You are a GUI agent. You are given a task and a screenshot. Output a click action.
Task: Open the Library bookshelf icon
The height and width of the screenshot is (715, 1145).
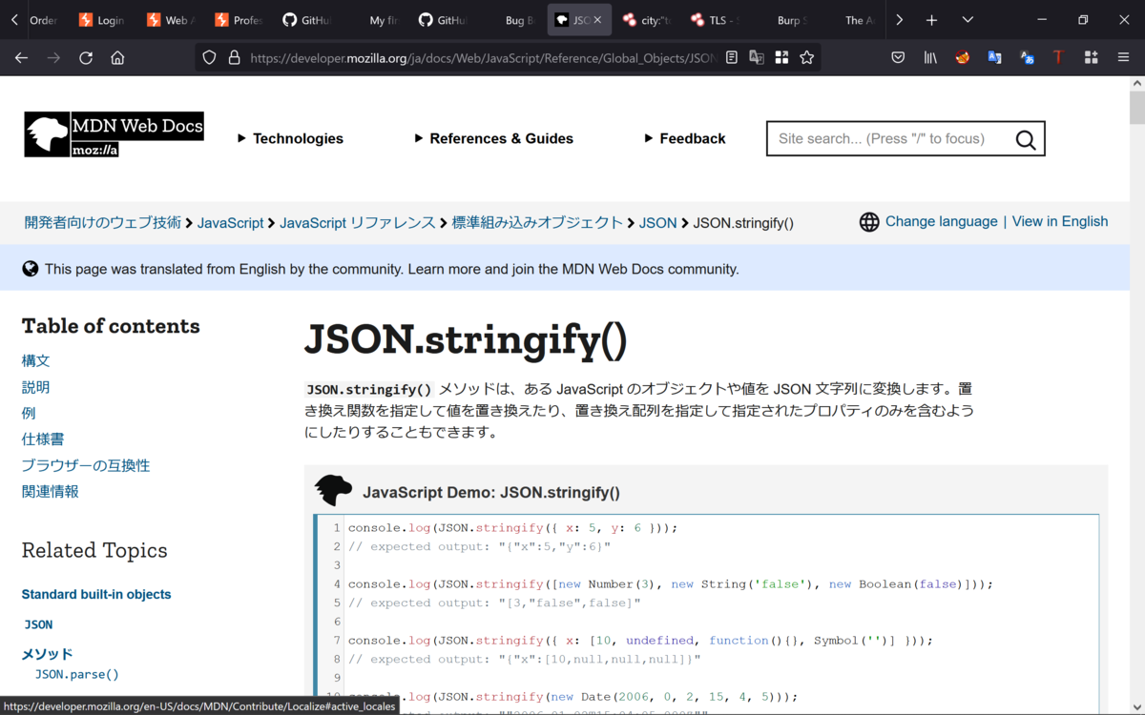tap(930, 57)
